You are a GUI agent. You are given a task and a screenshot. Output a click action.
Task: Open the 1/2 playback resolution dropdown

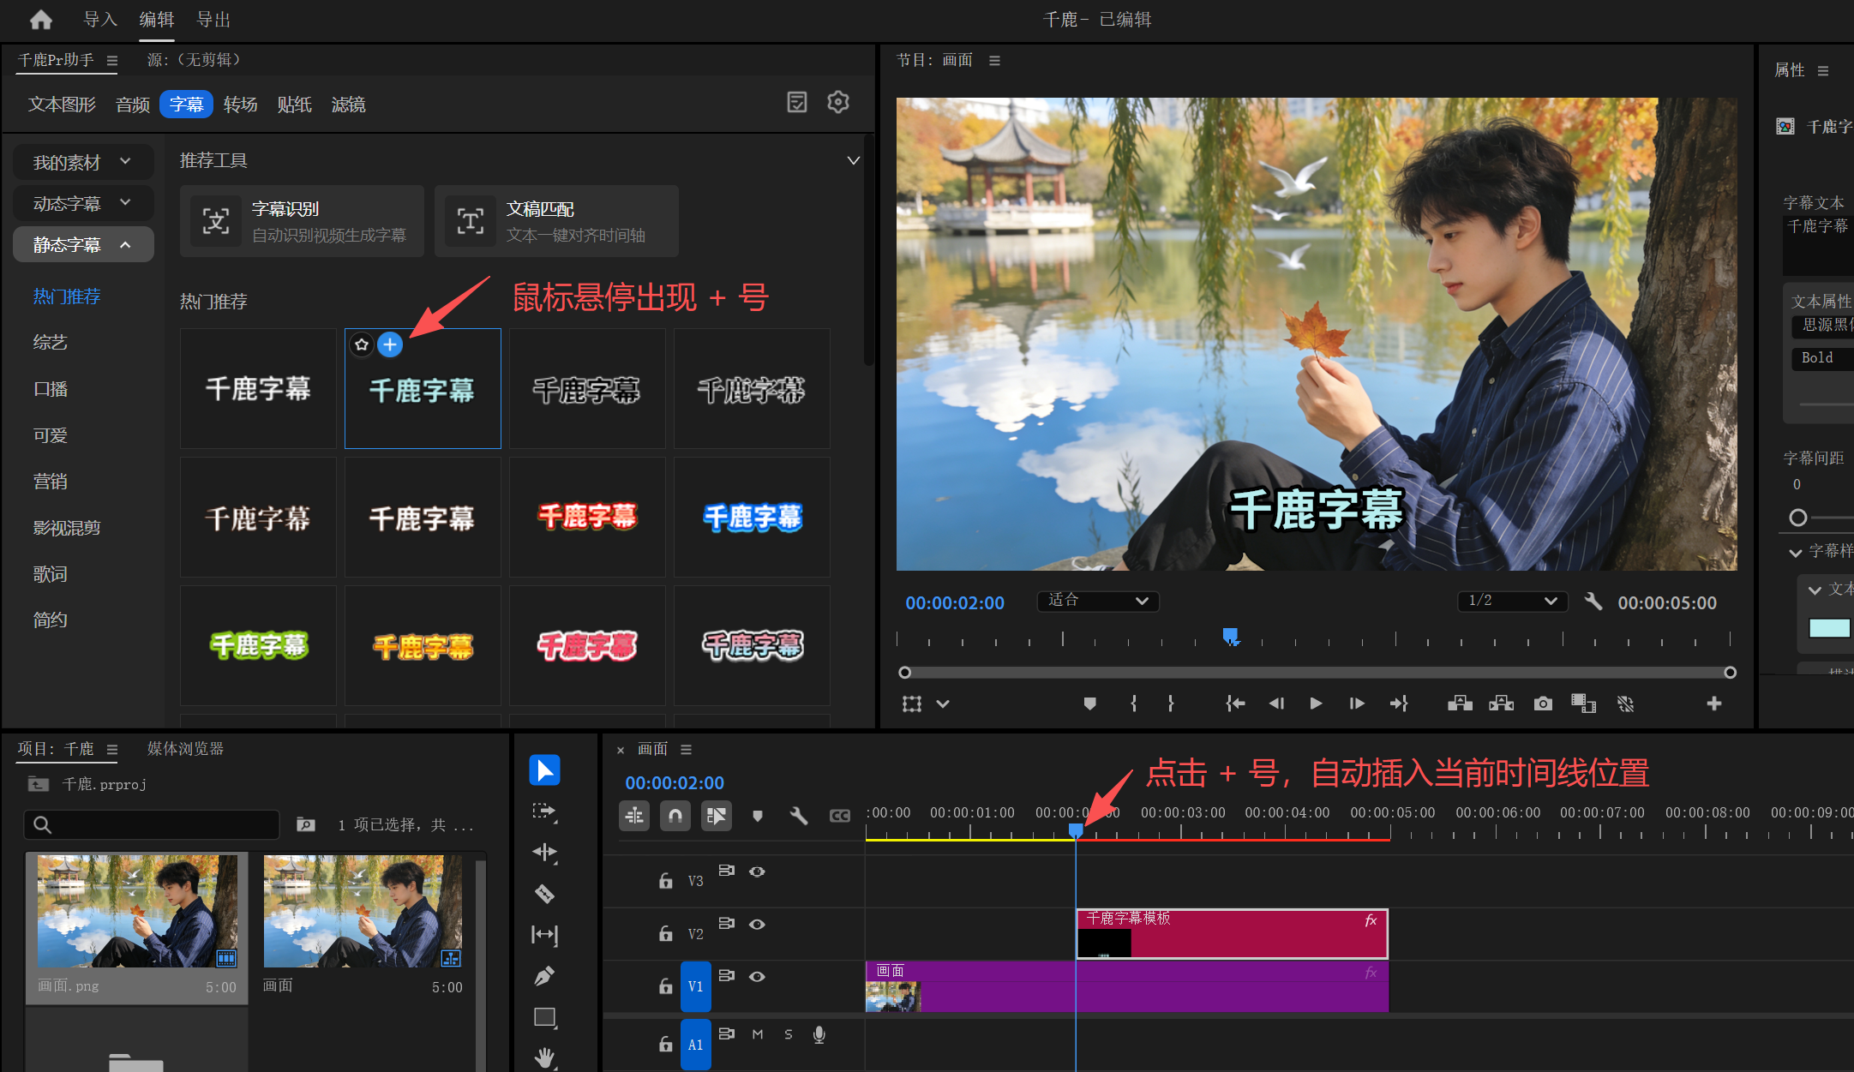point(1512,601)
